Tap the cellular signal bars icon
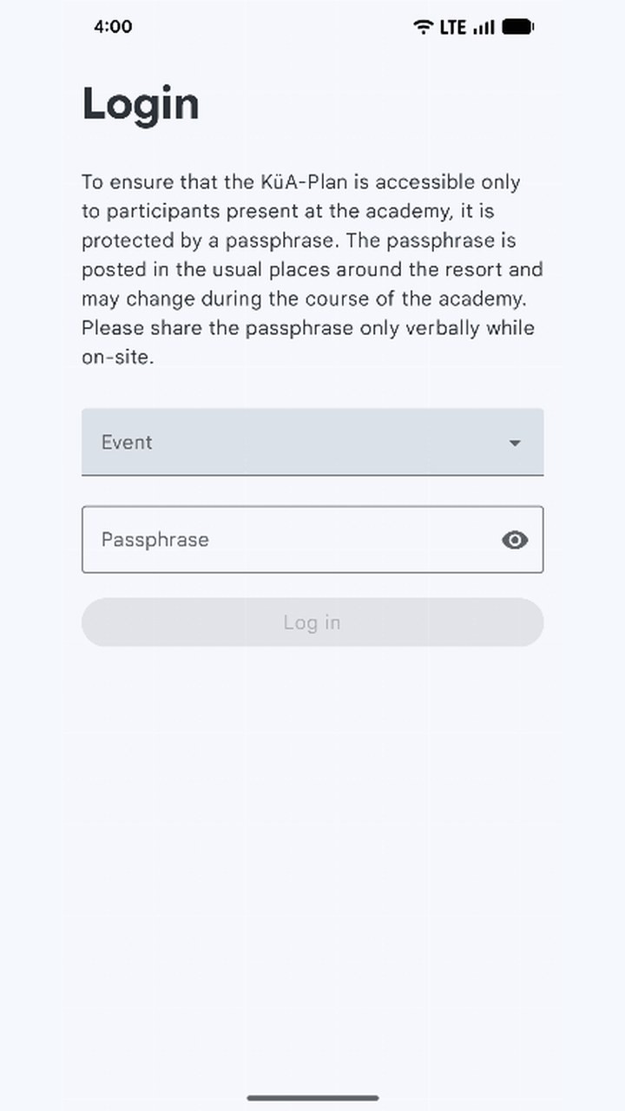 pyautogui.click(x=484, y=27)
